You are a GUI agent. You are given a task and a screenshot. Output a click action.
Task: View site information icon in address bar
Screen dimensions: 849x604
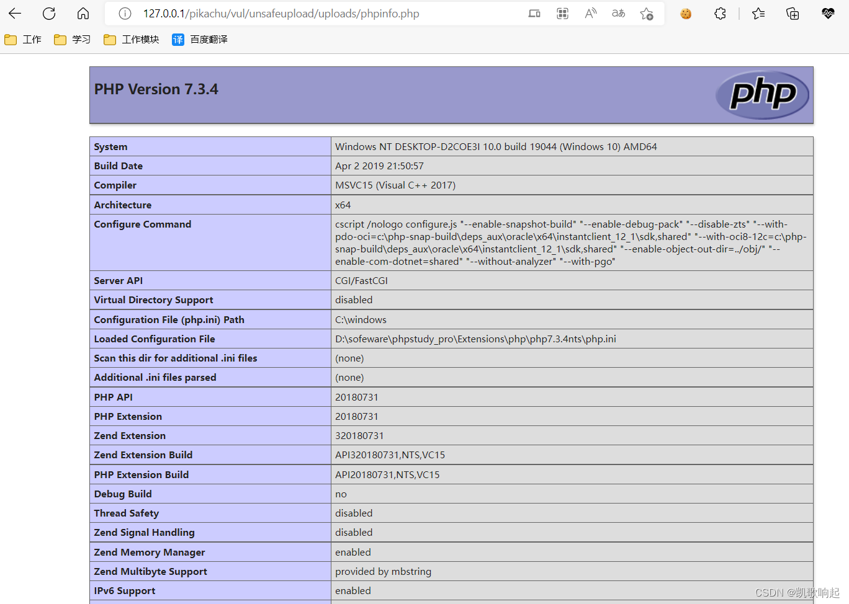[125, 14]
